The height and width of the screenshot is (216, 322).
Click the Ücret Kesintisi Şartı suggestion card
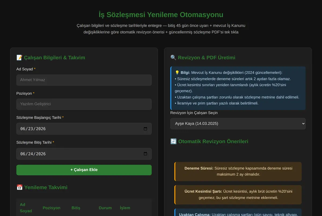(x=238, y=195)
